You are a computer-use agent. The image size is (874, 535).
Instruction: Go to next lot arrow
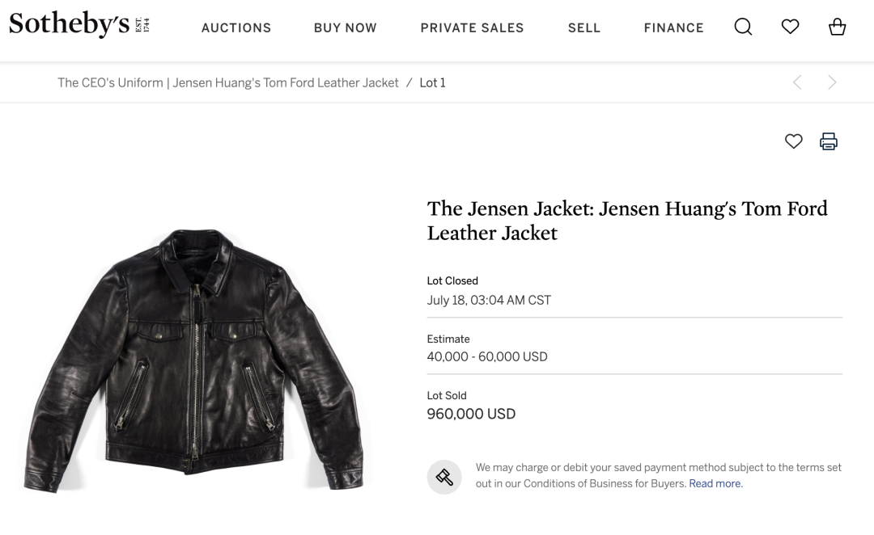coord(832,82)
